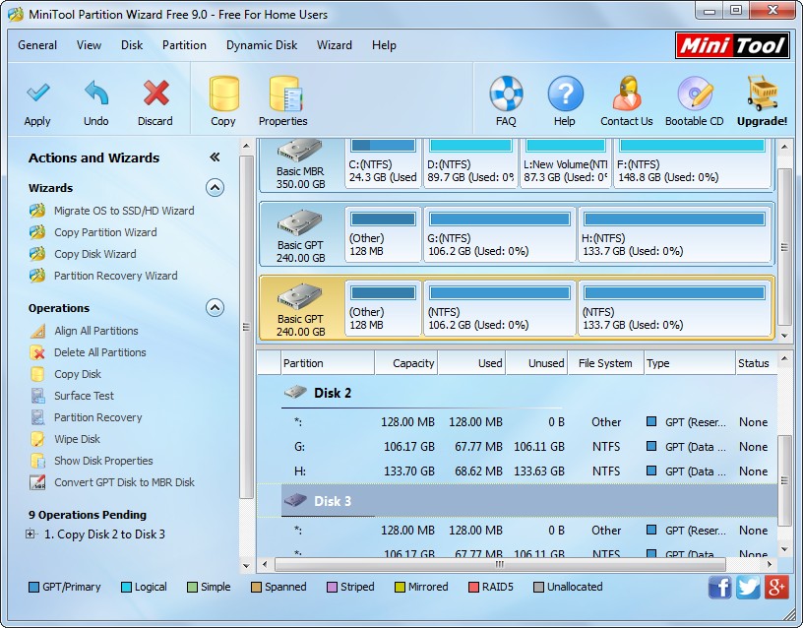Launch Copy Partition Wizard
The height and width of the screenshot is (628, 803).
tap(105, 232)
